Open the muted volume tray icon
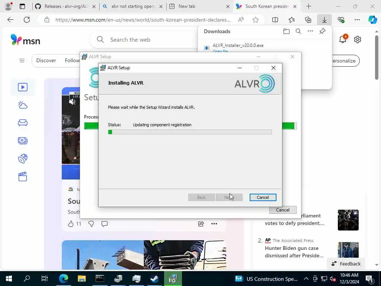This screenshot has height=286, width=381. tap(333, 279)
